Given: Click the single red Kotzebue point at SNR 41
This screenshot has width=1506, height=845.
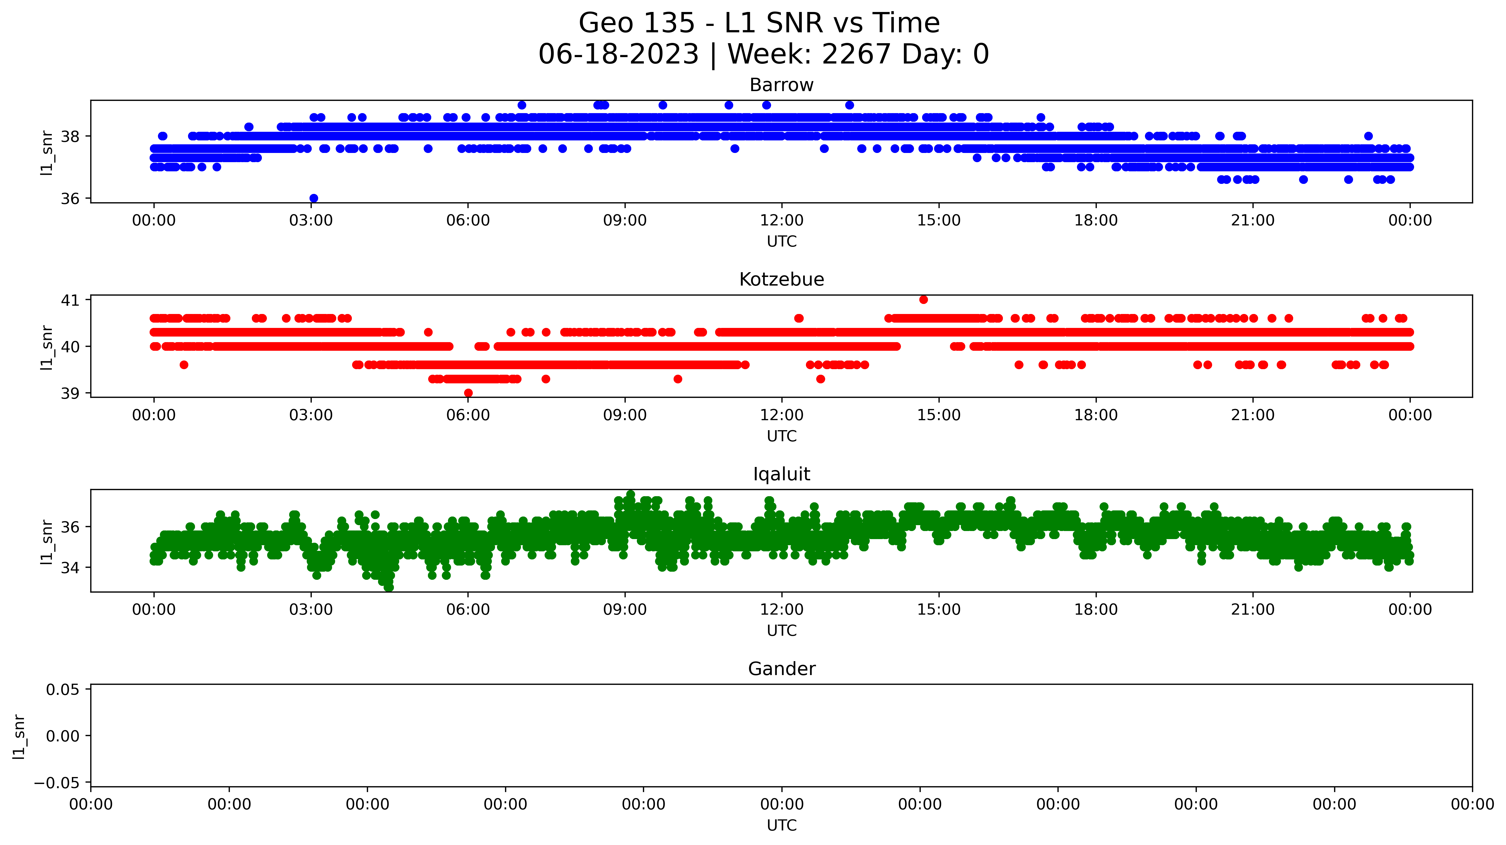Looking at the screenshot, I should [924, 299].
